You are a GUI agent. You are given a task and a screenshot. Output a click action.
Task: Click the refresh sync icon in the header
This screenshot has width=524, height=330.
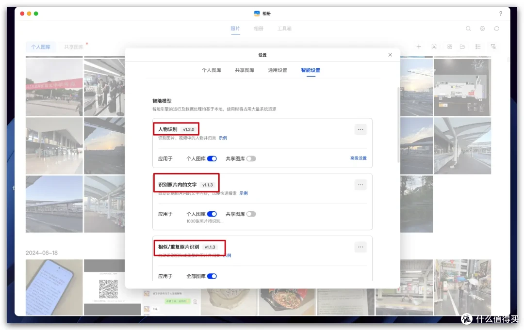point(497,29)
